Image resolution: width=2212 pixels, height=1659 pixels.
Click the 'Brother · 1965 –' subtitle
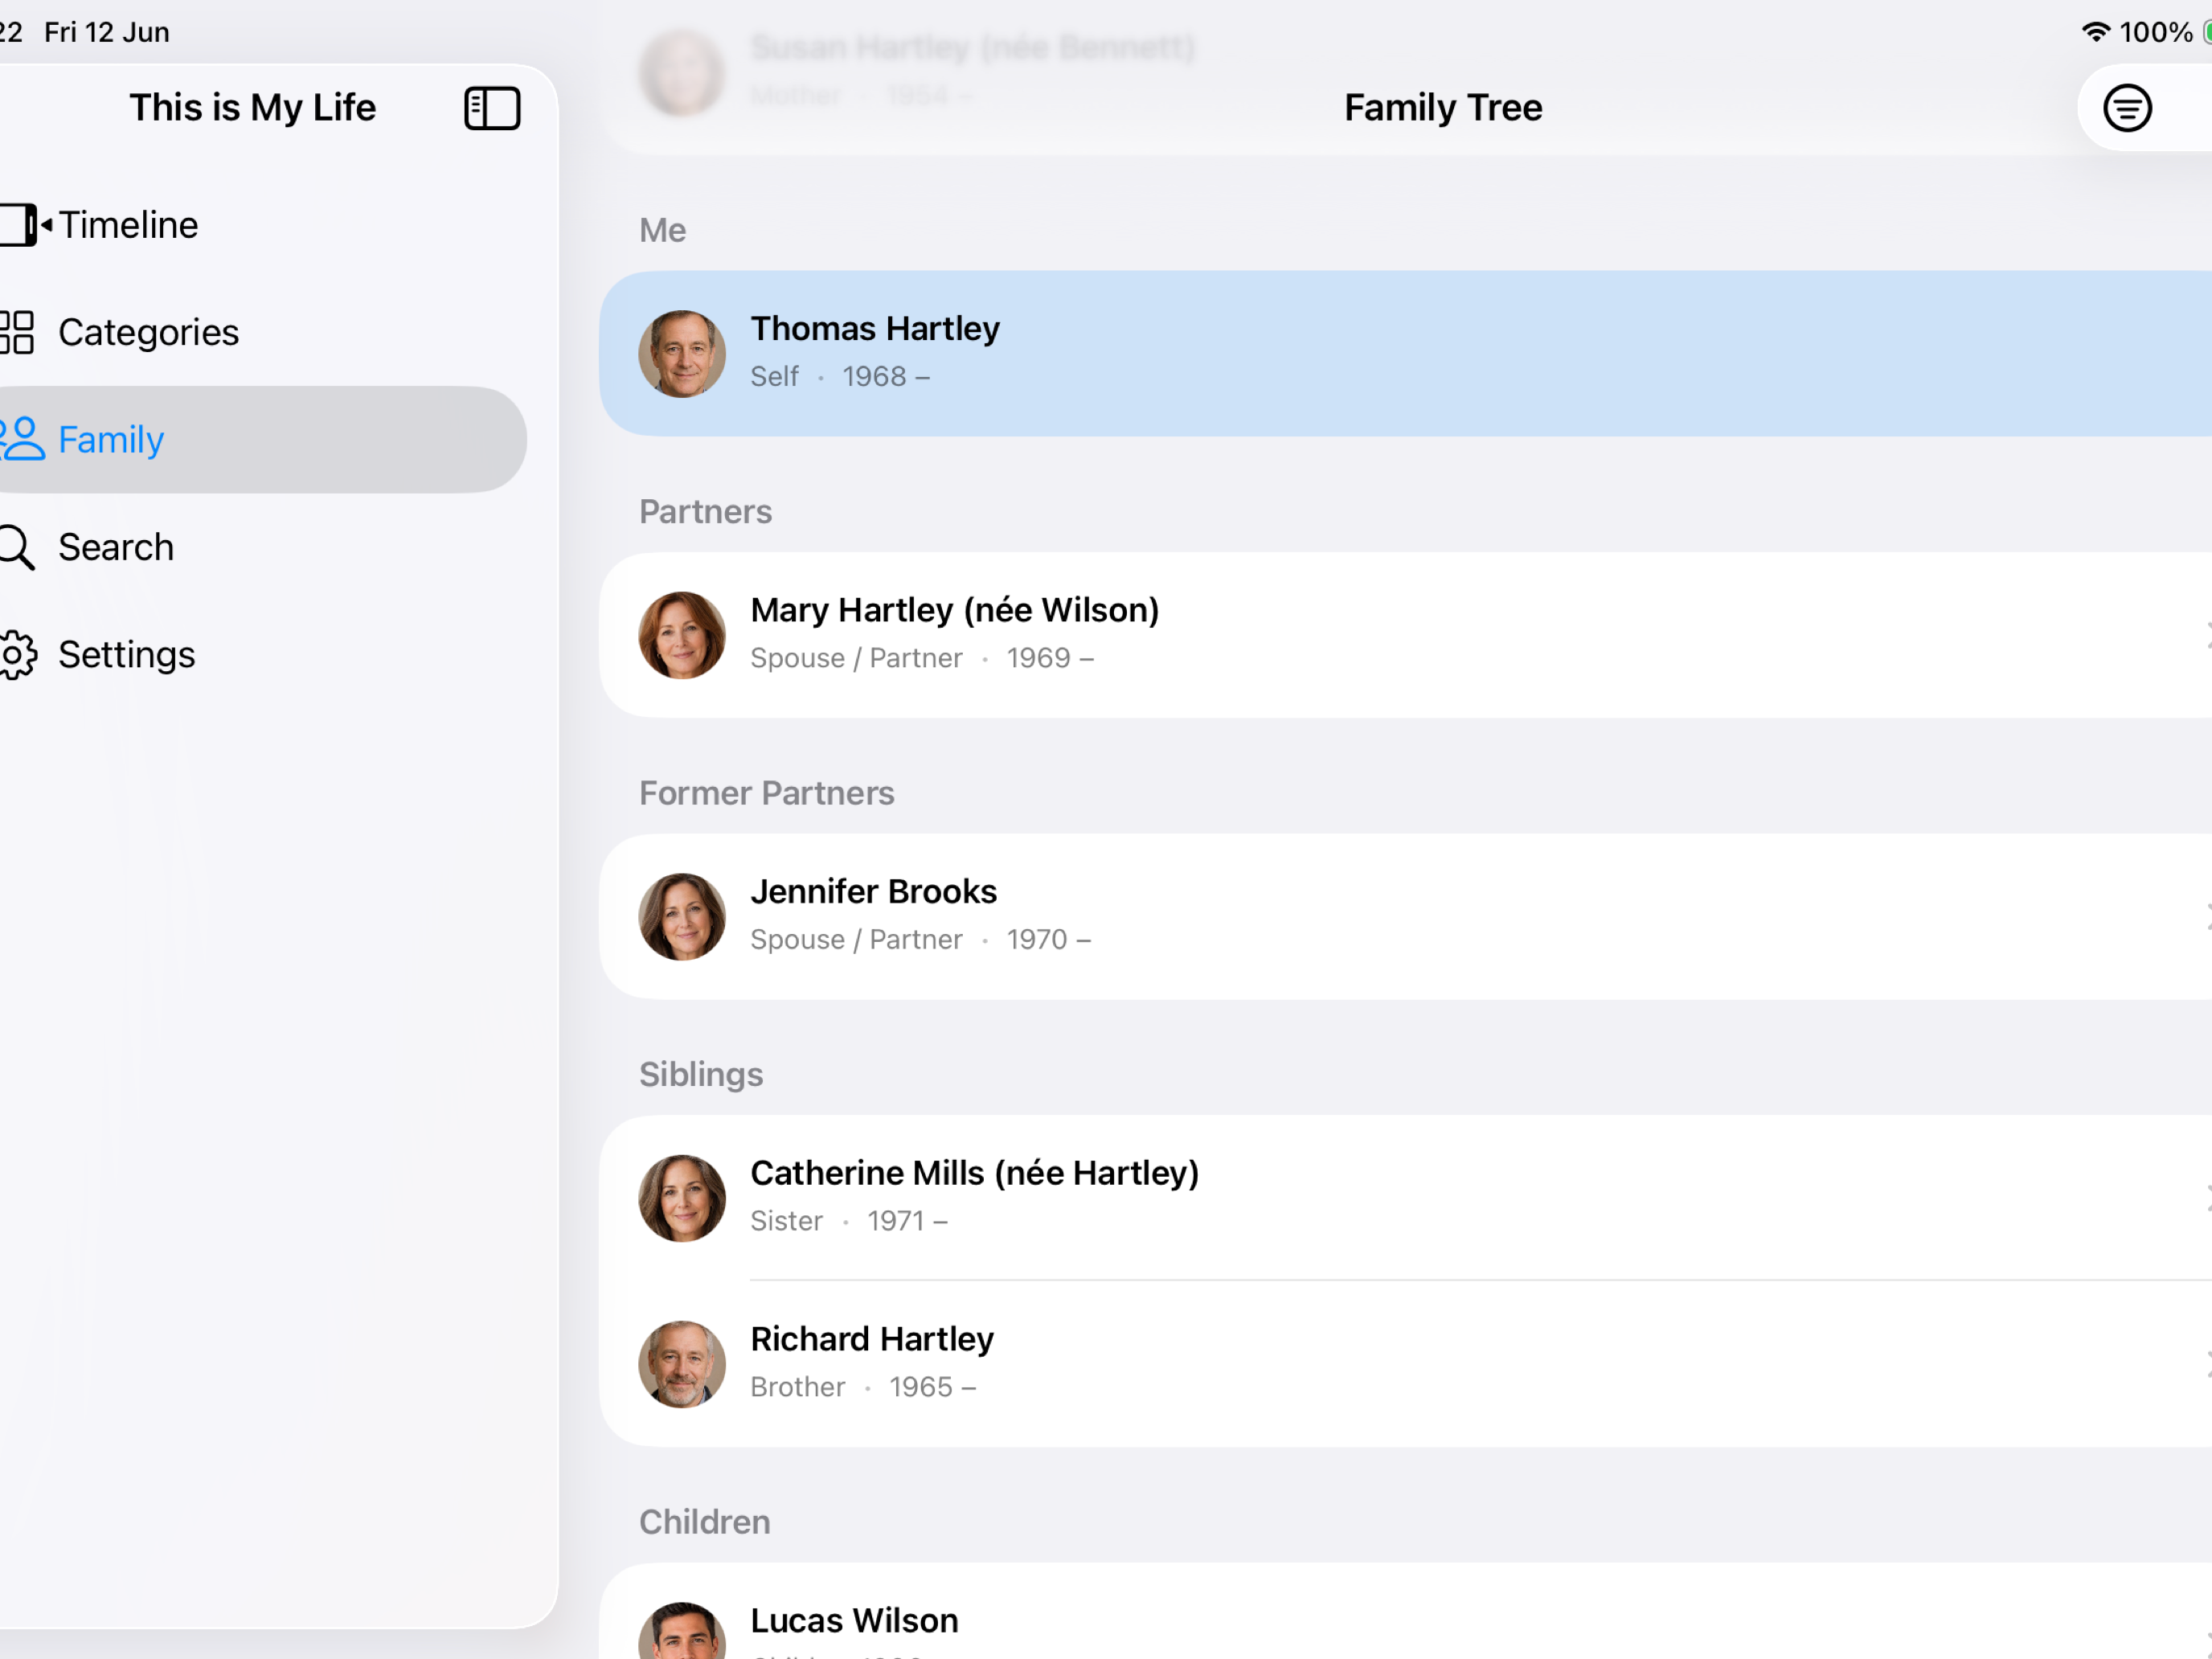point(863,1387)
